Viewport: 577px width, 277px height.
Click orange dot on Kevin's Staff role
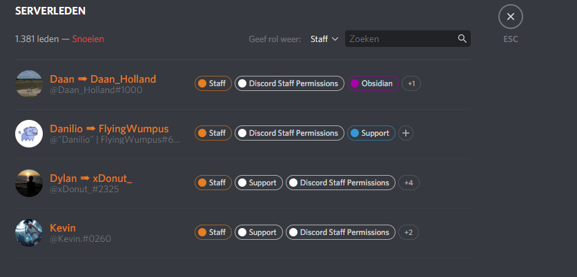202,232
